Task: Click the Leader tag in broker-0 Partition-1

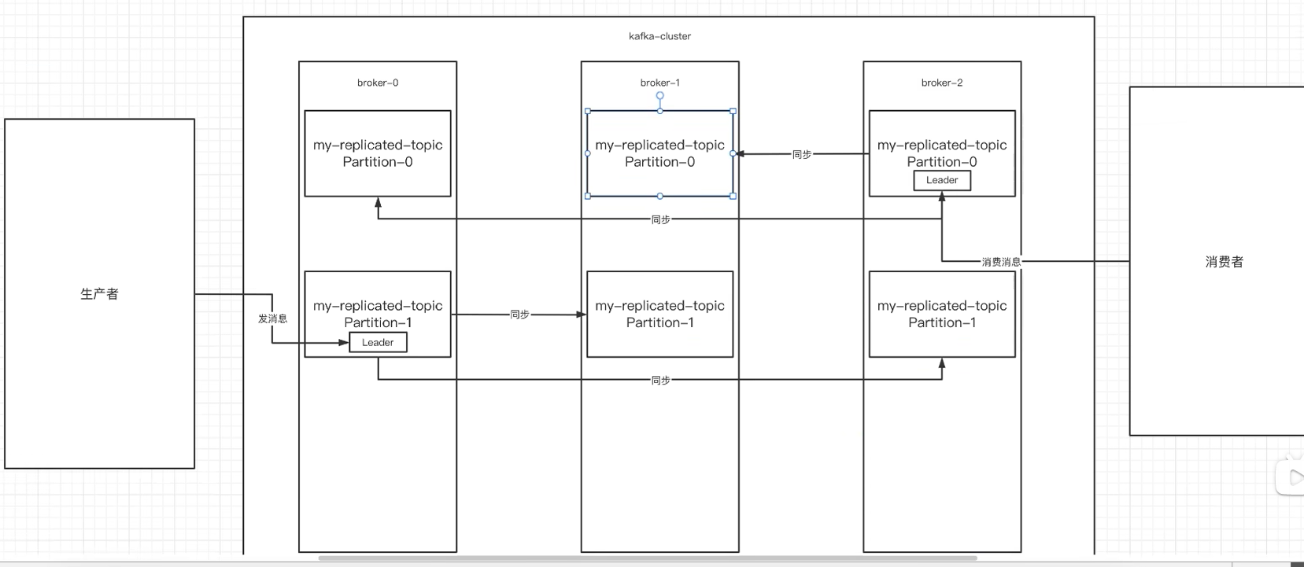Action: tap(378, 342)
